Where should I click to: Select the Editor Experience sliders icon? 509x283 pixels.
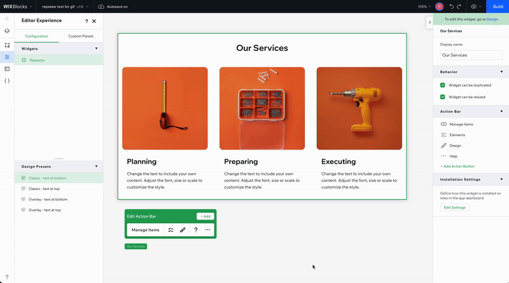pyautogui.click(x=7, y=57)
